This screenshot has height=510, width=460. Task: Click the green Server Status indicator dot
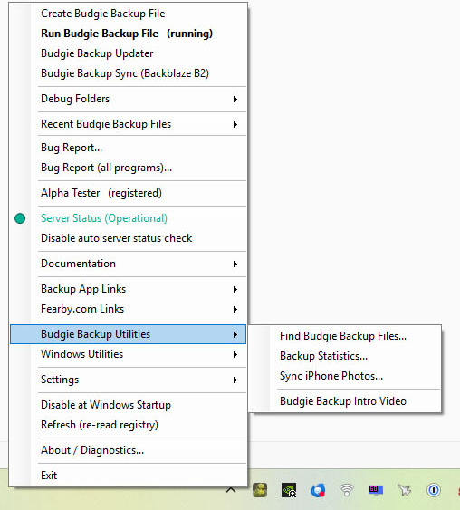20,218
